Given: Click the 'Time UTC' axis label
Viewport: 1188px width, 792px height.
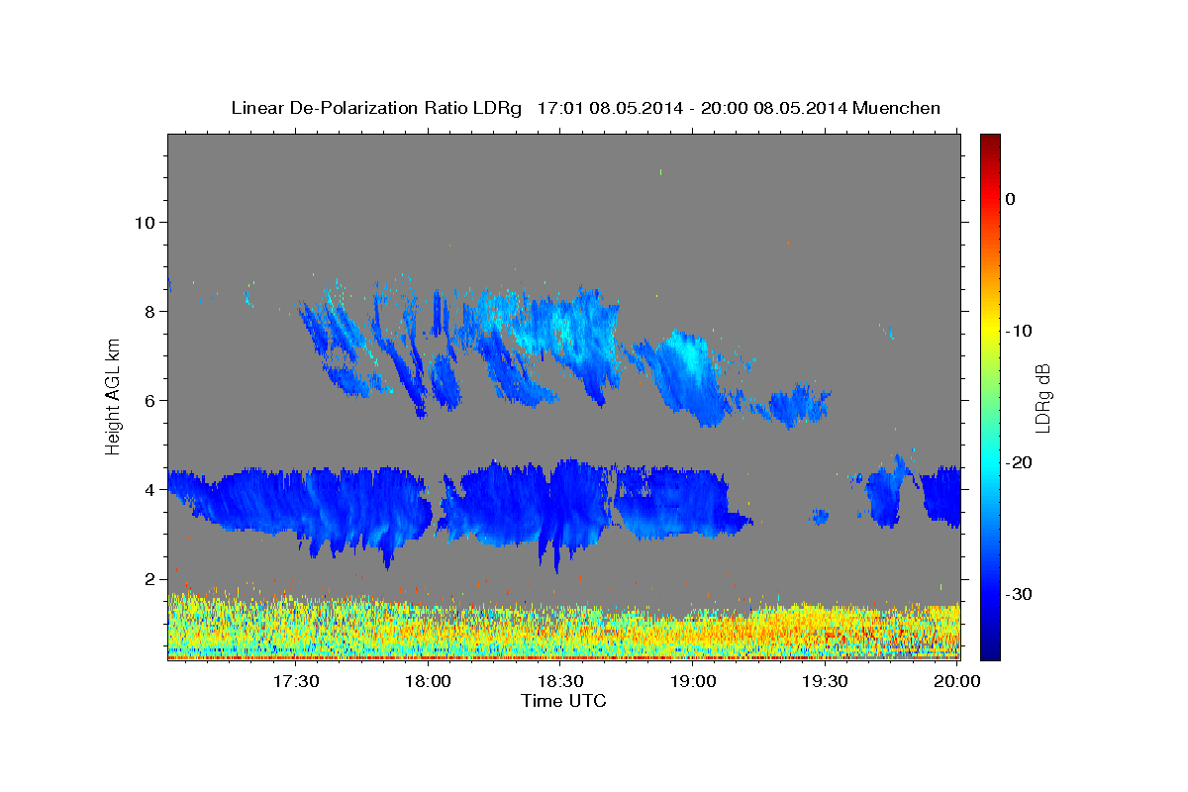Looking at the screenshot, I should point(563,701).
